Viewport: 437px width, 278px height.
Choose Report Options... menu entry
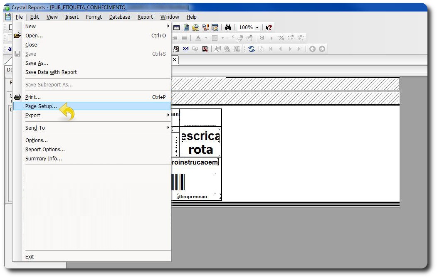tap(92, 149)
